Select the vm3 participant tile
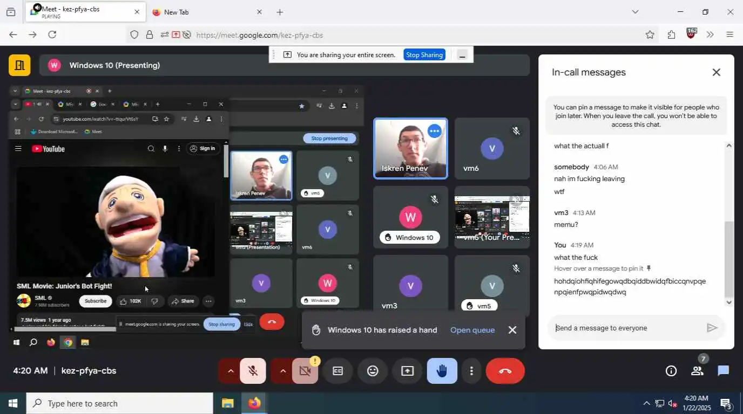 click(410, 286)
